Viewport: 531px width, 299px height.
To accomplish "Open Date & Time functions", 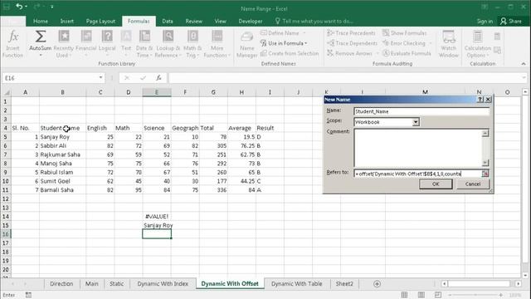I will 144,44.
